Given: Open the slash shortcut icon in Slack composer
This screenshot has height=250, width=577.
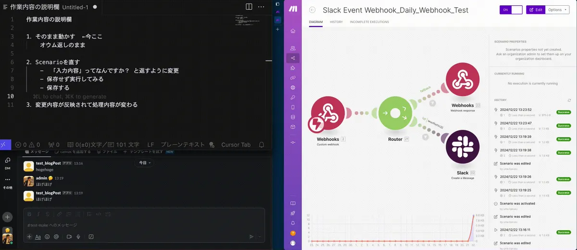Looking at the screenshot, I should [91, 237].
